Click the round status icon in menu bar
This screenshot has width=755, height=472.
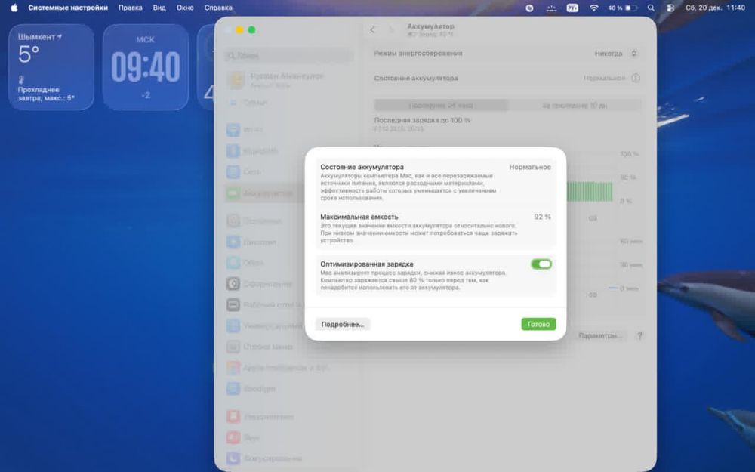pos(529,8)
